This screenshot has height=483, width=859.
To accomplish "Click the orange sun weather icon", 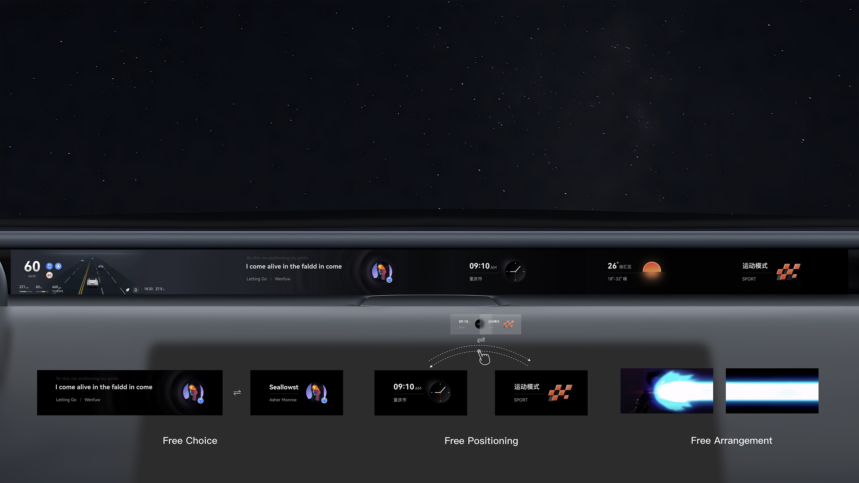I will click(652, 268).
